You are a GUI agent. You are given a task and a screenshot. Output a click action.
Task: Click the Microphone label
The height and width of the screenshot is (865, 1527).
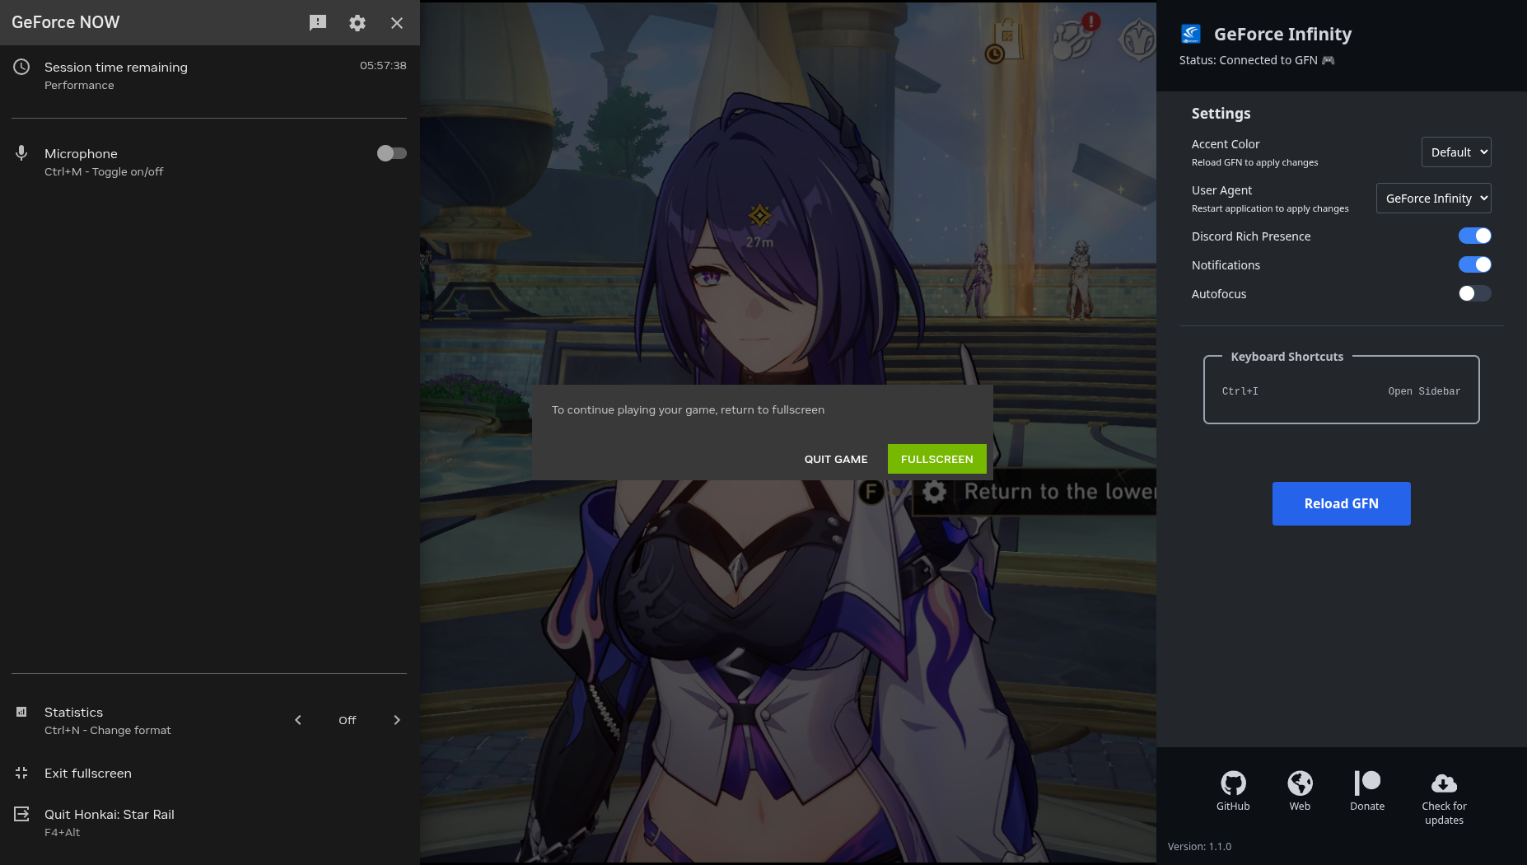[x=81, y=153]
